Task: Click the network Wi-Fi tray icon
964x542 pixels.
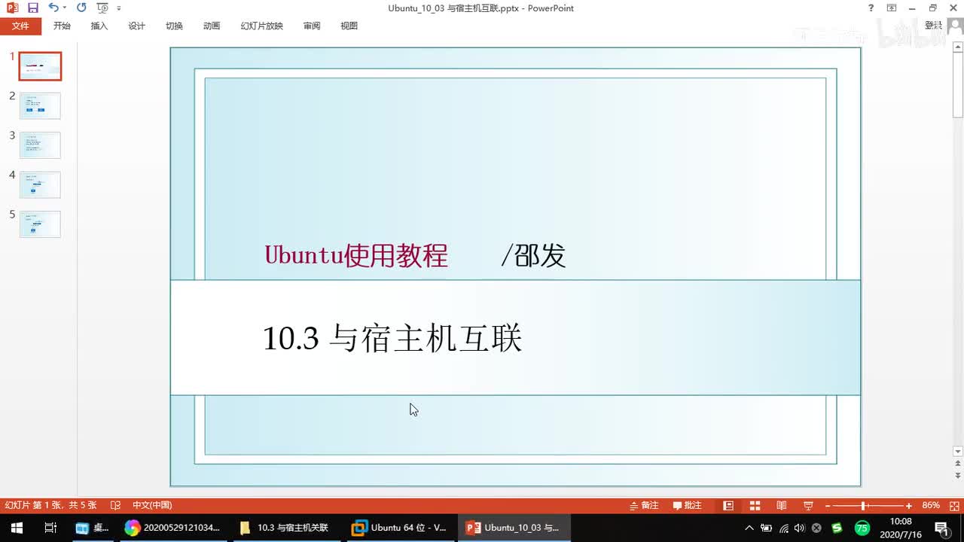Action: point(783,528)
